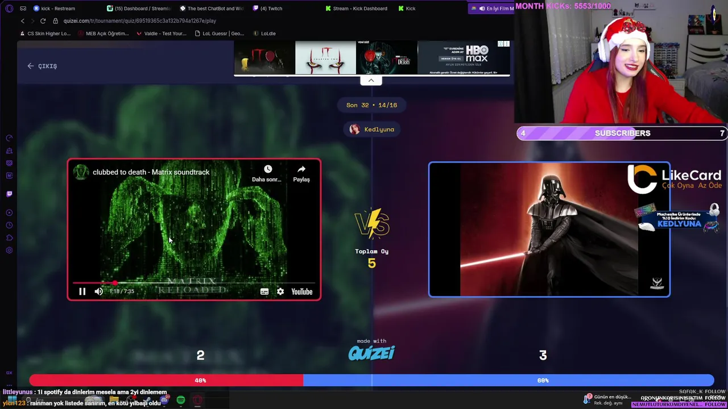Viewport: 728px width, 409px height.
Task: Open the MEB Açık Öğretim bookmark
Action: click(x=104, y=34)
